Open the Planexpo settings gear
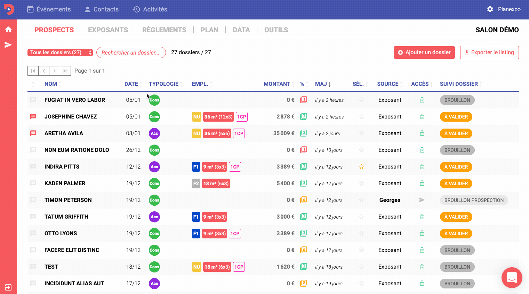529x294 pixels. pyautogui.click(x=490, y=9)
